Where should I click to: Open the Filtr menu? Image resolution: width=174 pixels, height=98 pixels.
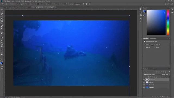(x=33, y=1)
